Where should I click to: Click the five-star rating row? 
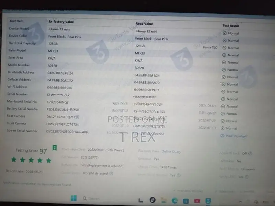pyautogui.click(x=31, y=160)
